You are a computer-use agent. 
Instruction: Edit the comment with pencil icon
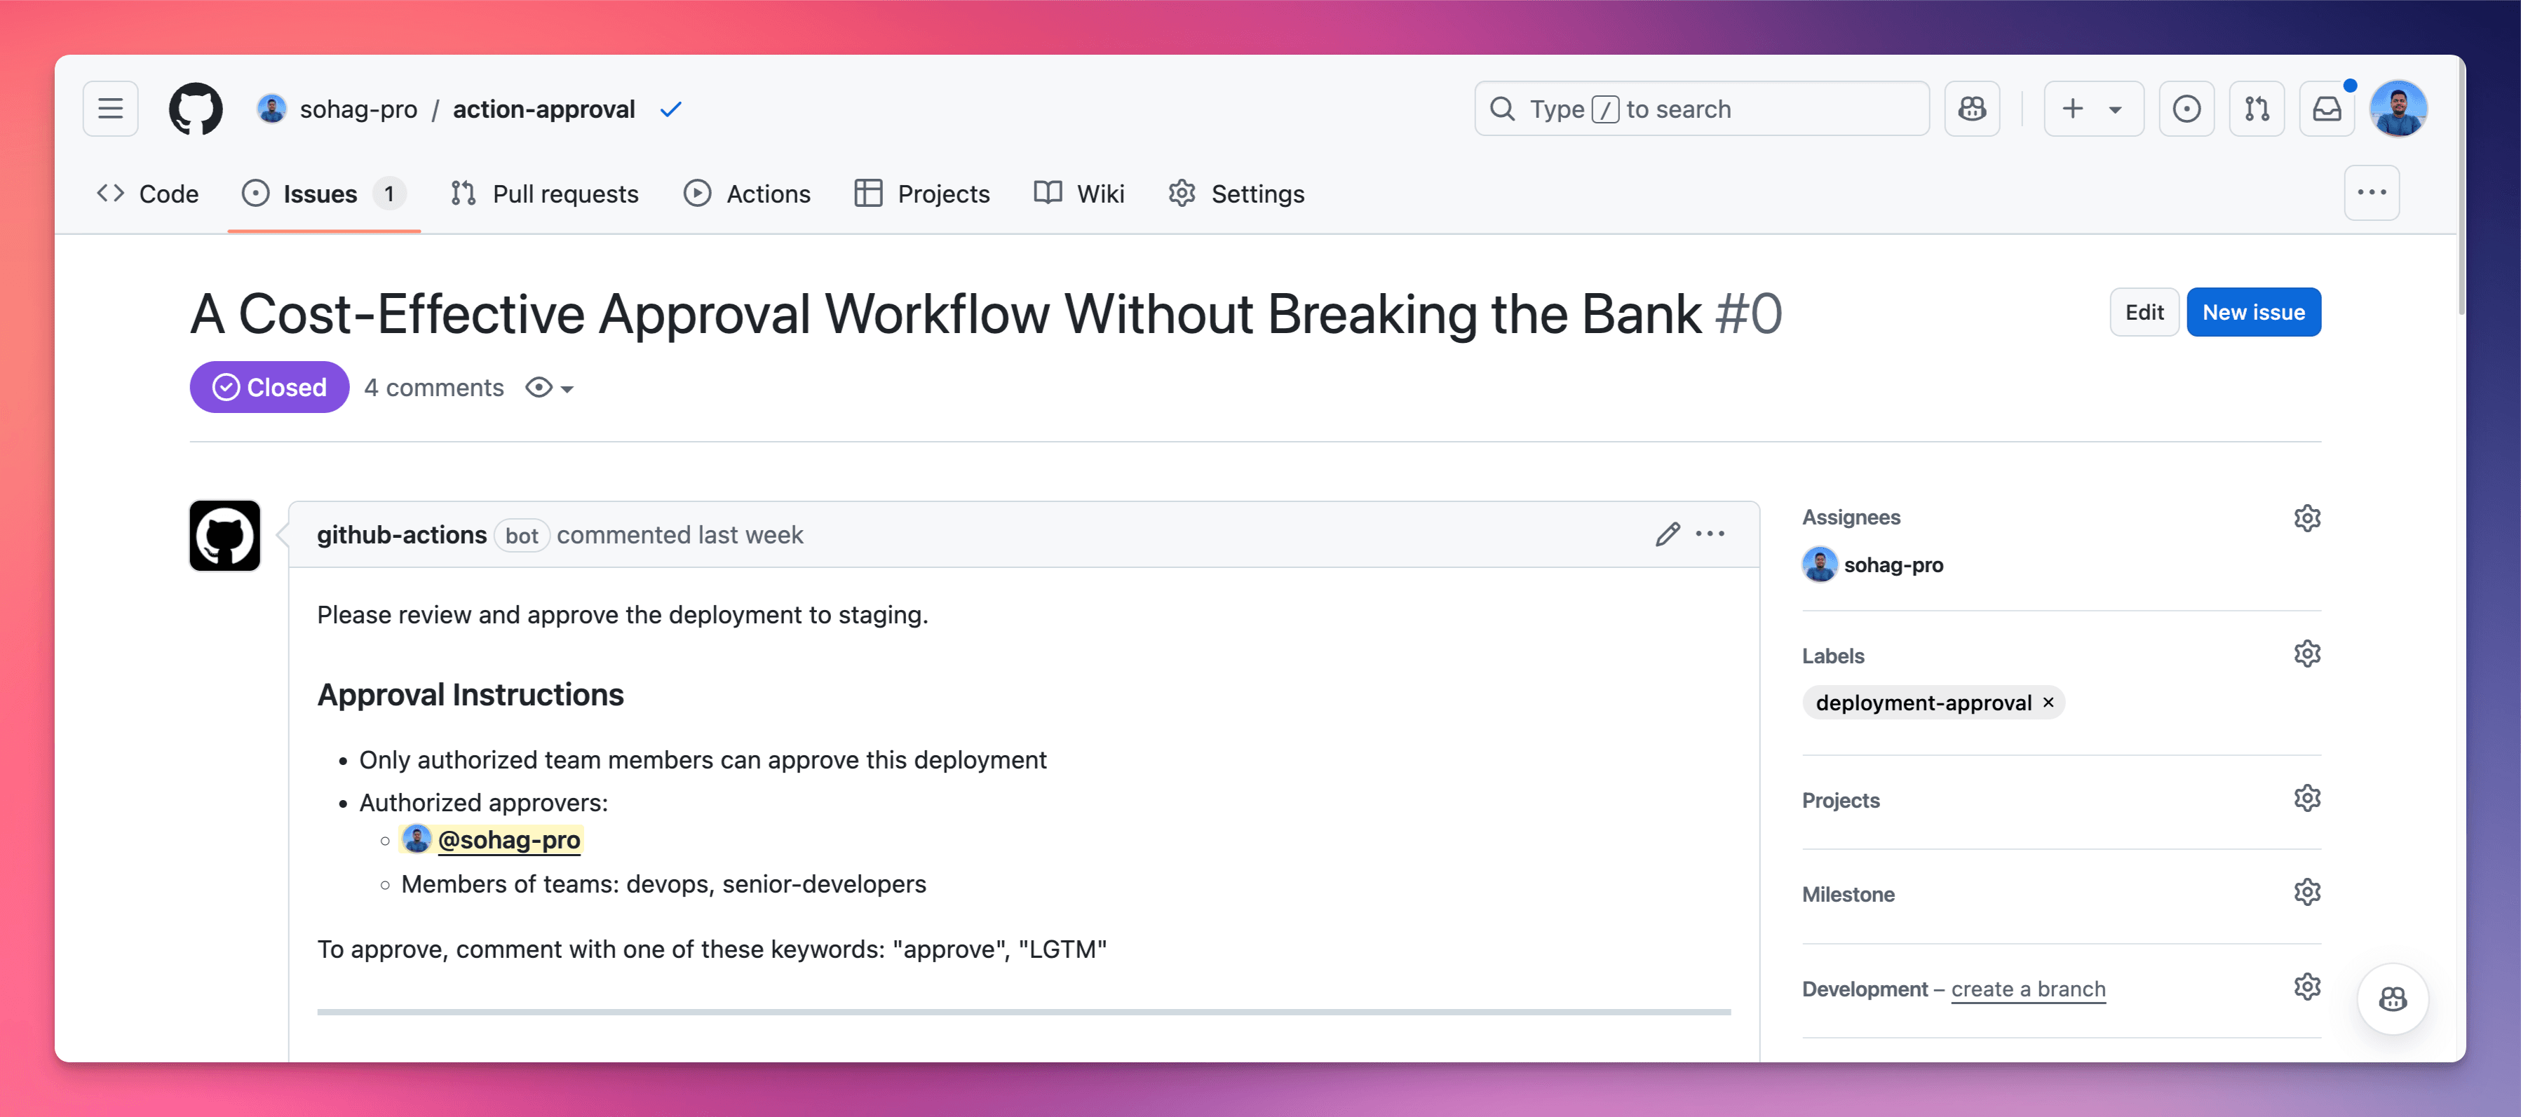[x=1668, y=534]
